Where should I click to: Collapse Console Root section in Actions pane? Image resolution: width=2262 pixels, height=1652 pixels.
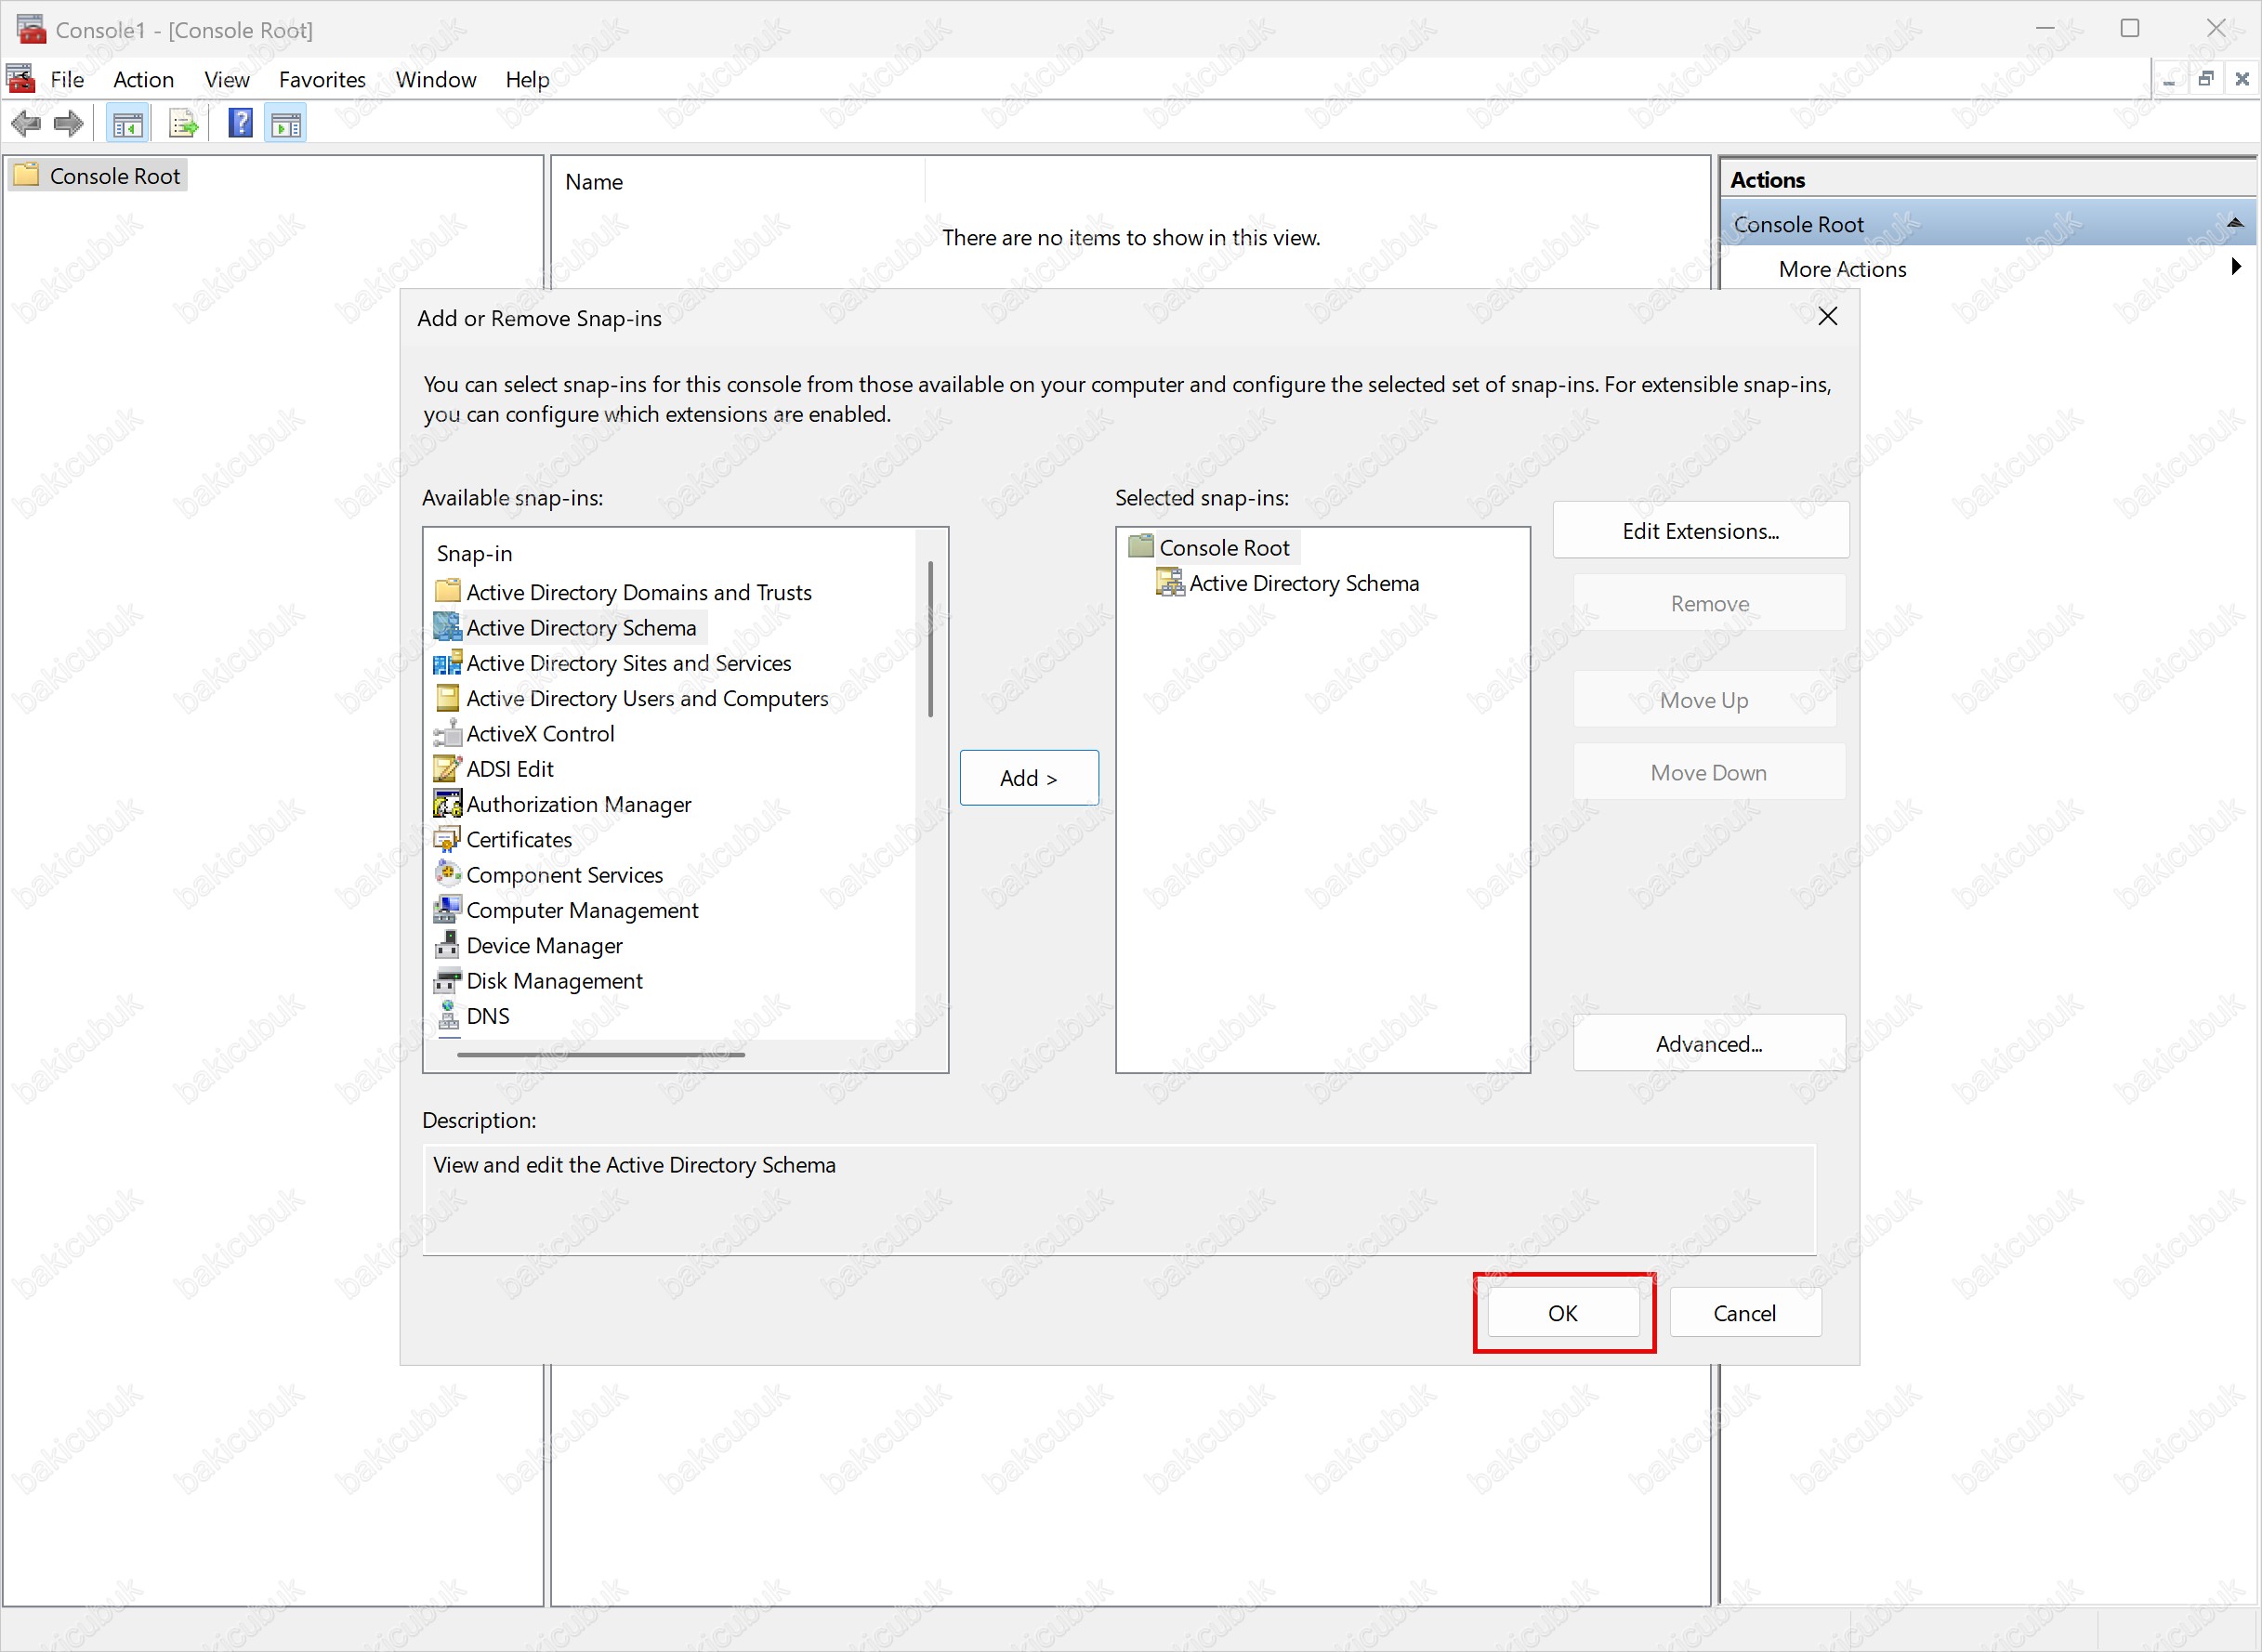[2235, 223]
